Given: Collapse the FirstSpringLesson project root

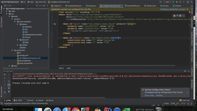Looking at the screenshot, I should [x=4, y=9].
